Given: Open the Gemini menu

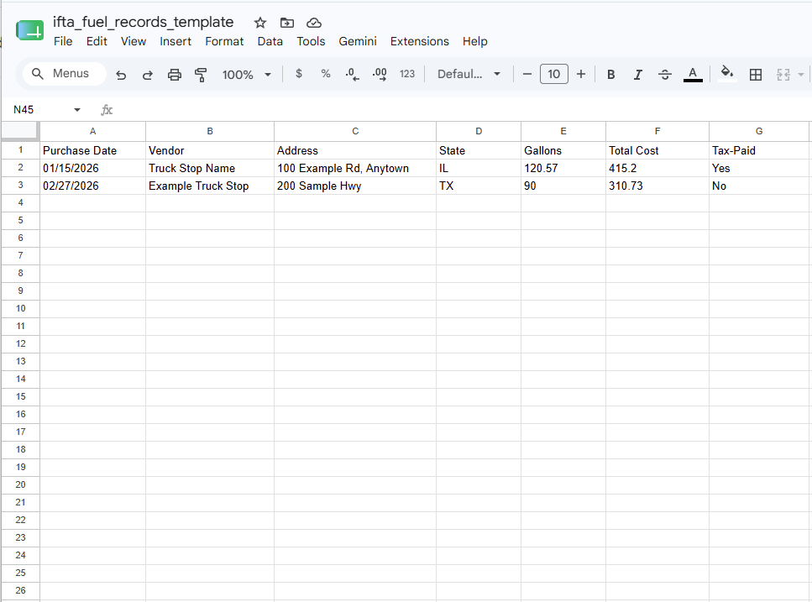Looking at the screenshot, I should [x=358, y=41].
